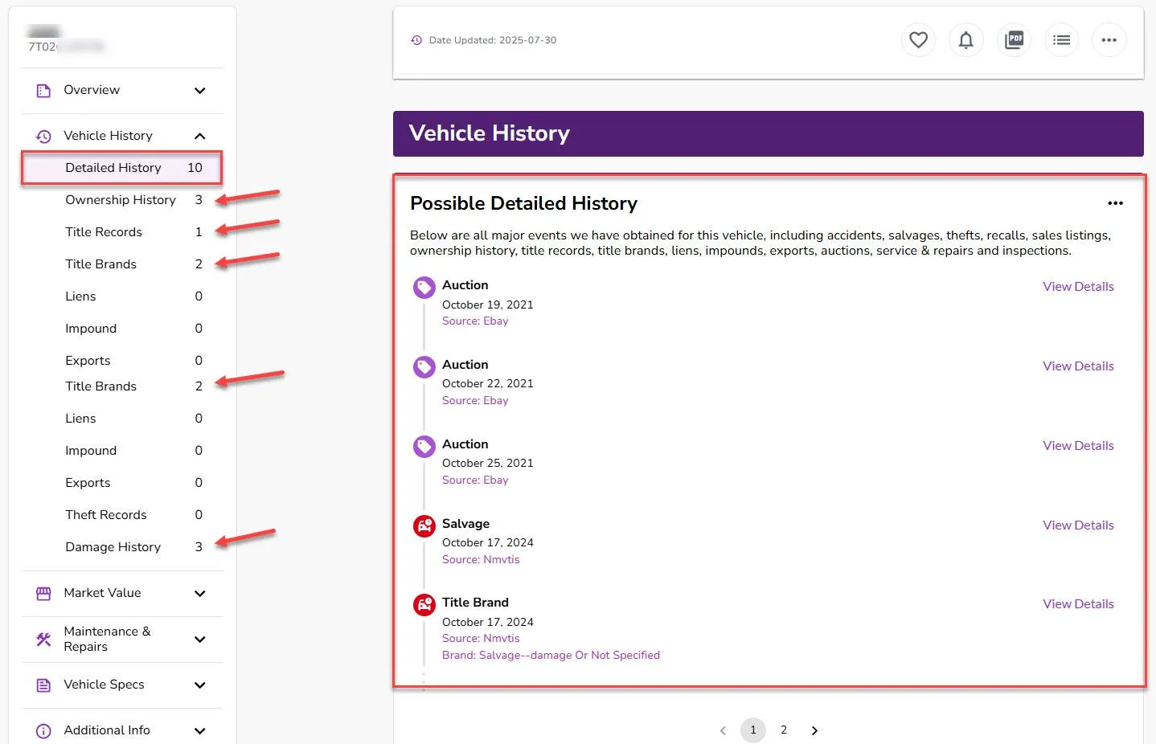The height and width of the screenshot is (744, 1156).
Task: Click the Possible Detailed History title
Action: (x=523, y=203)
